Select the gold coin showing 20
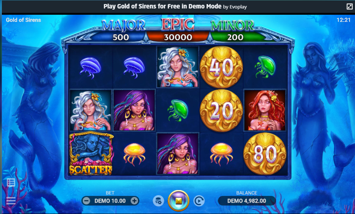This screenshot has height=214, width=355. point(221,110)
